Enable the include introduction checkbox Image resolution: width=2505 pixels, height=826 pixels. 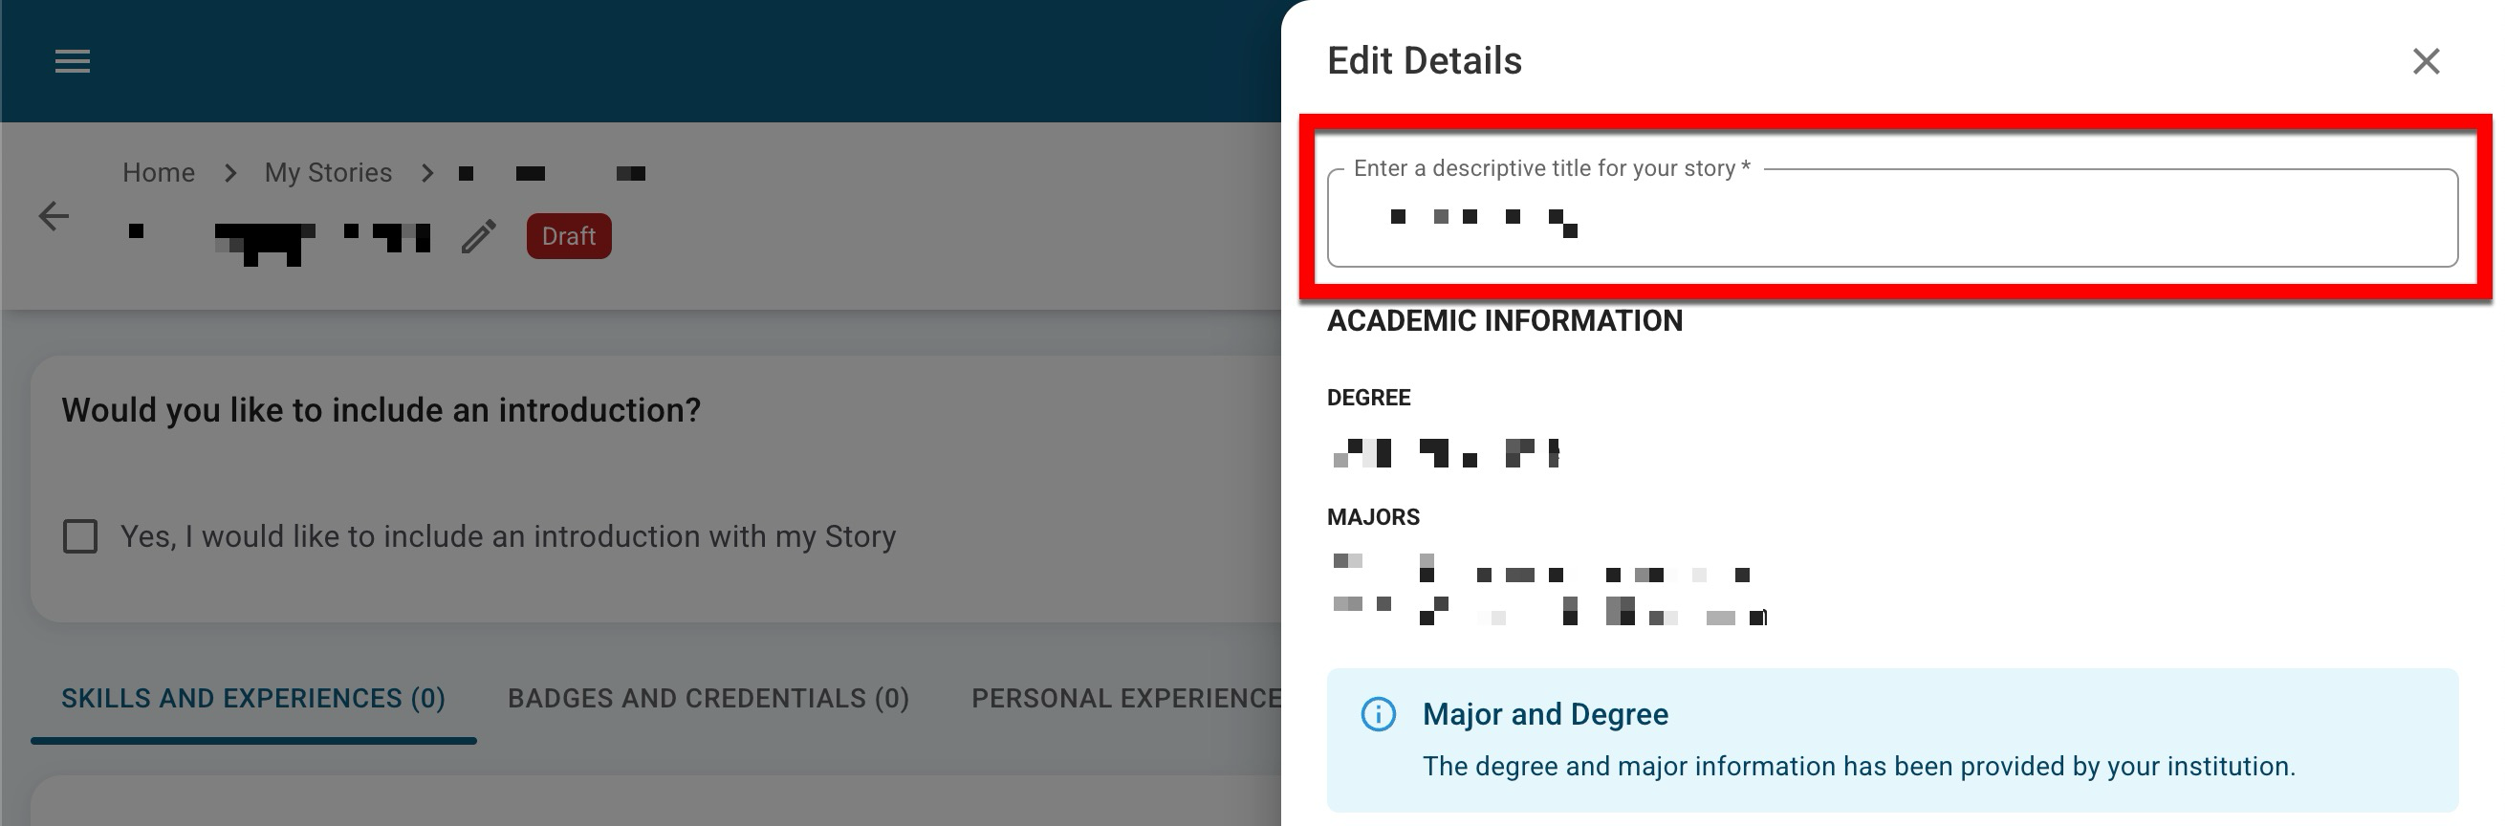[x=79, y=536]
